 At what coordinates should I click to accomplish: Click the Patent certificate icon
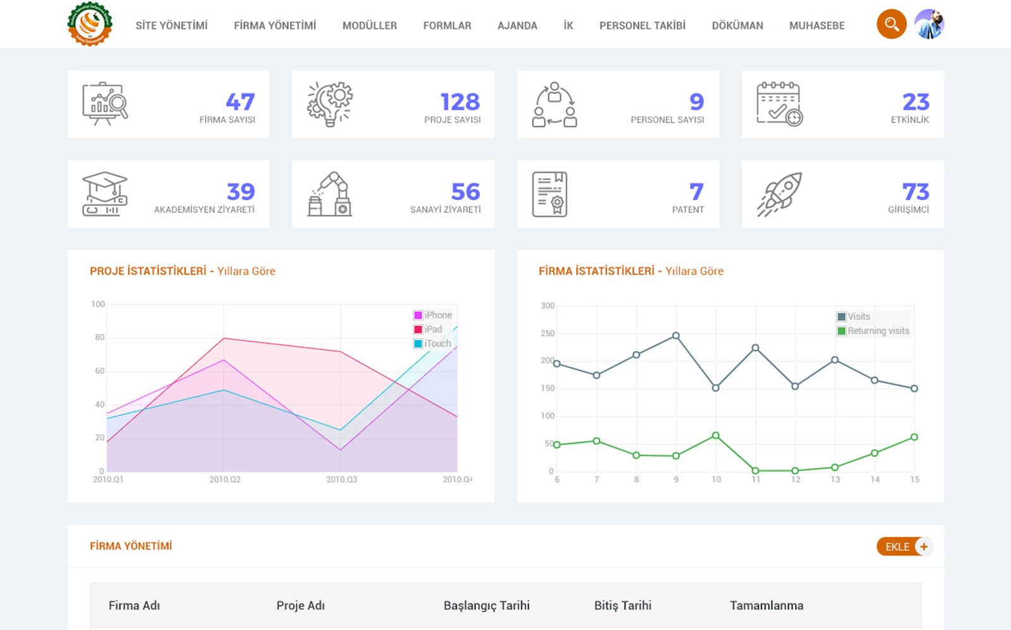(550, 194)
